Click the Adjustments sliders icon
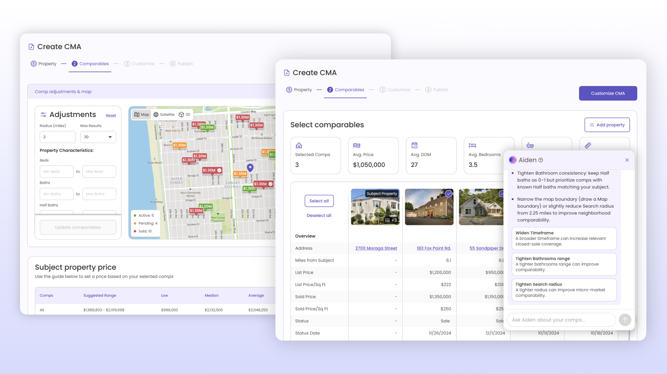Viewport: 667px width, 374px height. (x=43, y=114)
